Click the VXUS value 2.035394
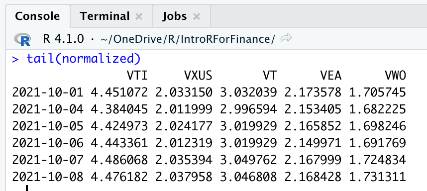This screenshot has height=191, width=427. click(x=184, y=160)
